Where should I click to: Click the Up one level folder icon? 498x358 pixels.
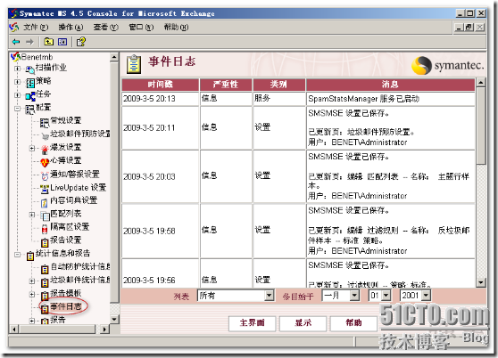coord(48,42)
